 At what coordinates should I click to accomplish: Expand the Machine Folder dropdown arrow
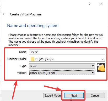103,59
